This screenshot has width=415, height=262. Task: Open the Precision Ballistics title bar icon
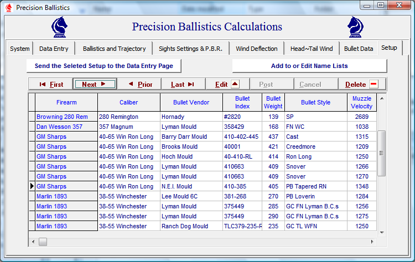click(8, 8)
